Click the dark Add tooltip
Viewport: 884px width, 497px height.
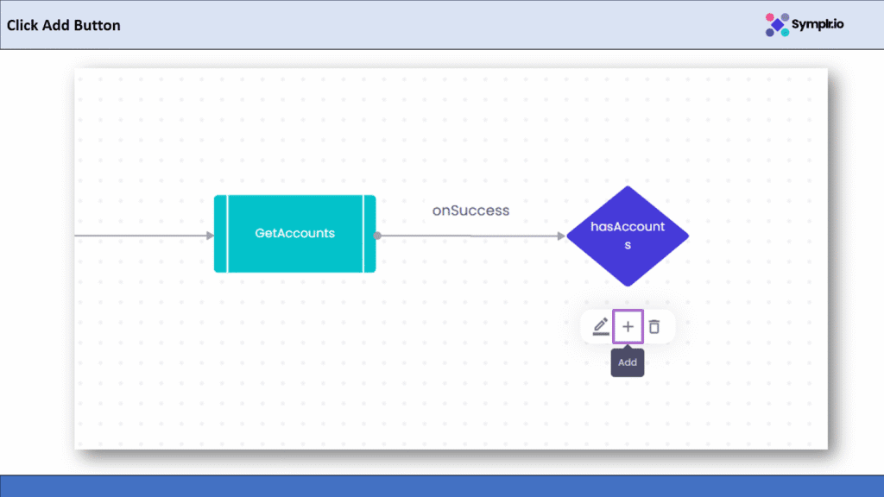pyautogui.click(x=628, y=362)
